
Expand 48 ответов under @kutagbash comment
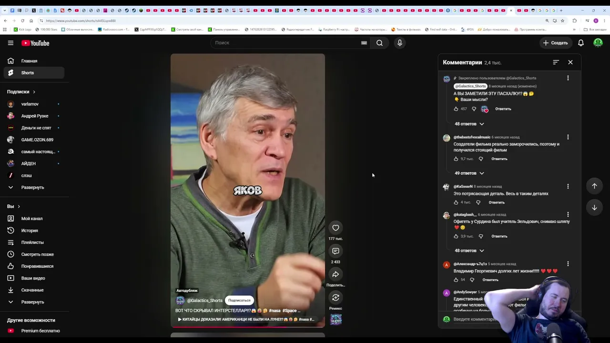(469, 251)
